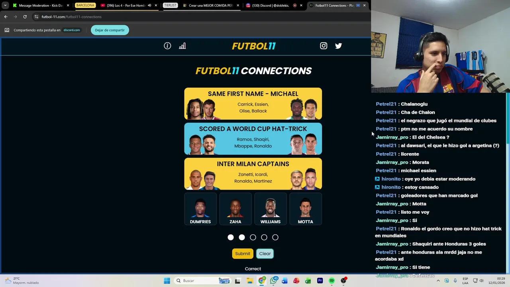Open site information icon in address bar
This screenshot has height=287, width=510.
tap(36, 17)
